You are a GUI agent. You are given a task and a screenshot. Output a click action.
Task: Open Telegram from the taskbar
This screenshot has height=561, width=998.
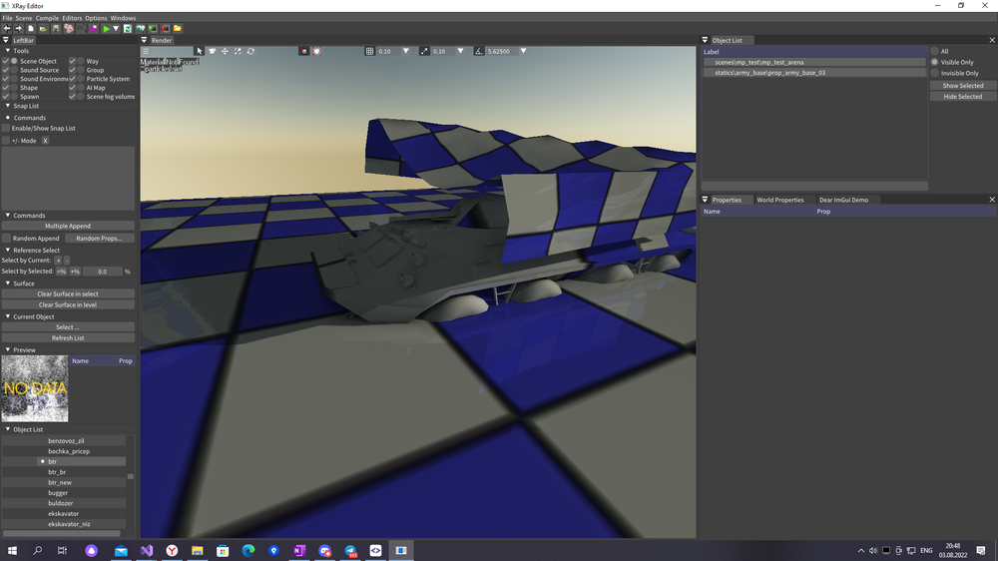click(350, 550)
